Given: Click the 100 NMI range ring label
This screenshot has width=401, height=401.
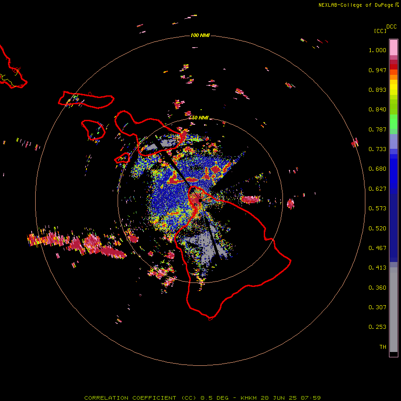Looking at the screenshot, I should click(x=200, y=35).
